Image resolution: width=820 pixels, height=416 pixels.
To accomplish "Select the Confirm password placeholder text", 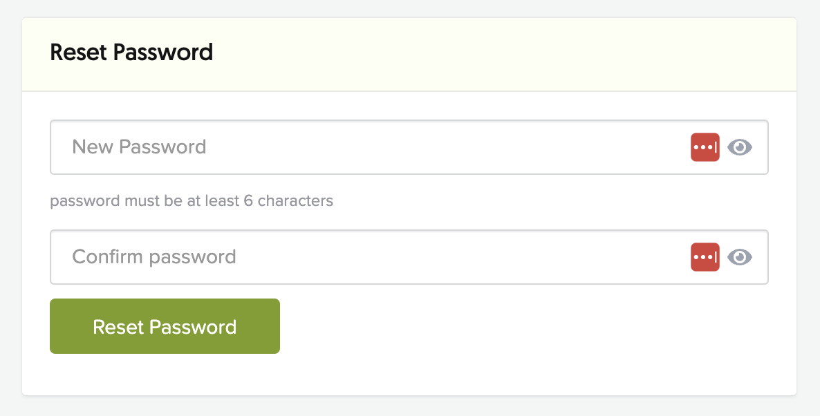I will click(x=154, y=257).
